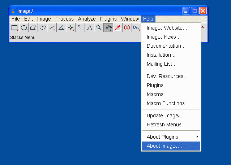Screen dimensions: 231x165
Task: Open the Dev toolbar menu
Action: click(x=137, y=28)
